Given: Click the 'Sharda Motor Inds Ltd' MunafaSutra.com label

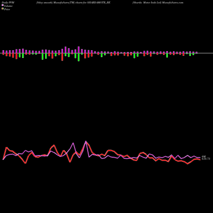Looking at the screenshot, I should (158, 3).
